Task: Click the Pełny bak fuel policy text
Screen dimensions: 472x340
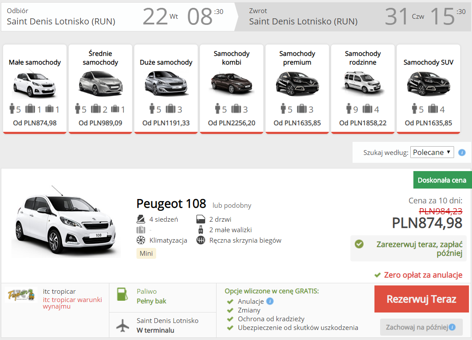Action: (x=151, y=301)
